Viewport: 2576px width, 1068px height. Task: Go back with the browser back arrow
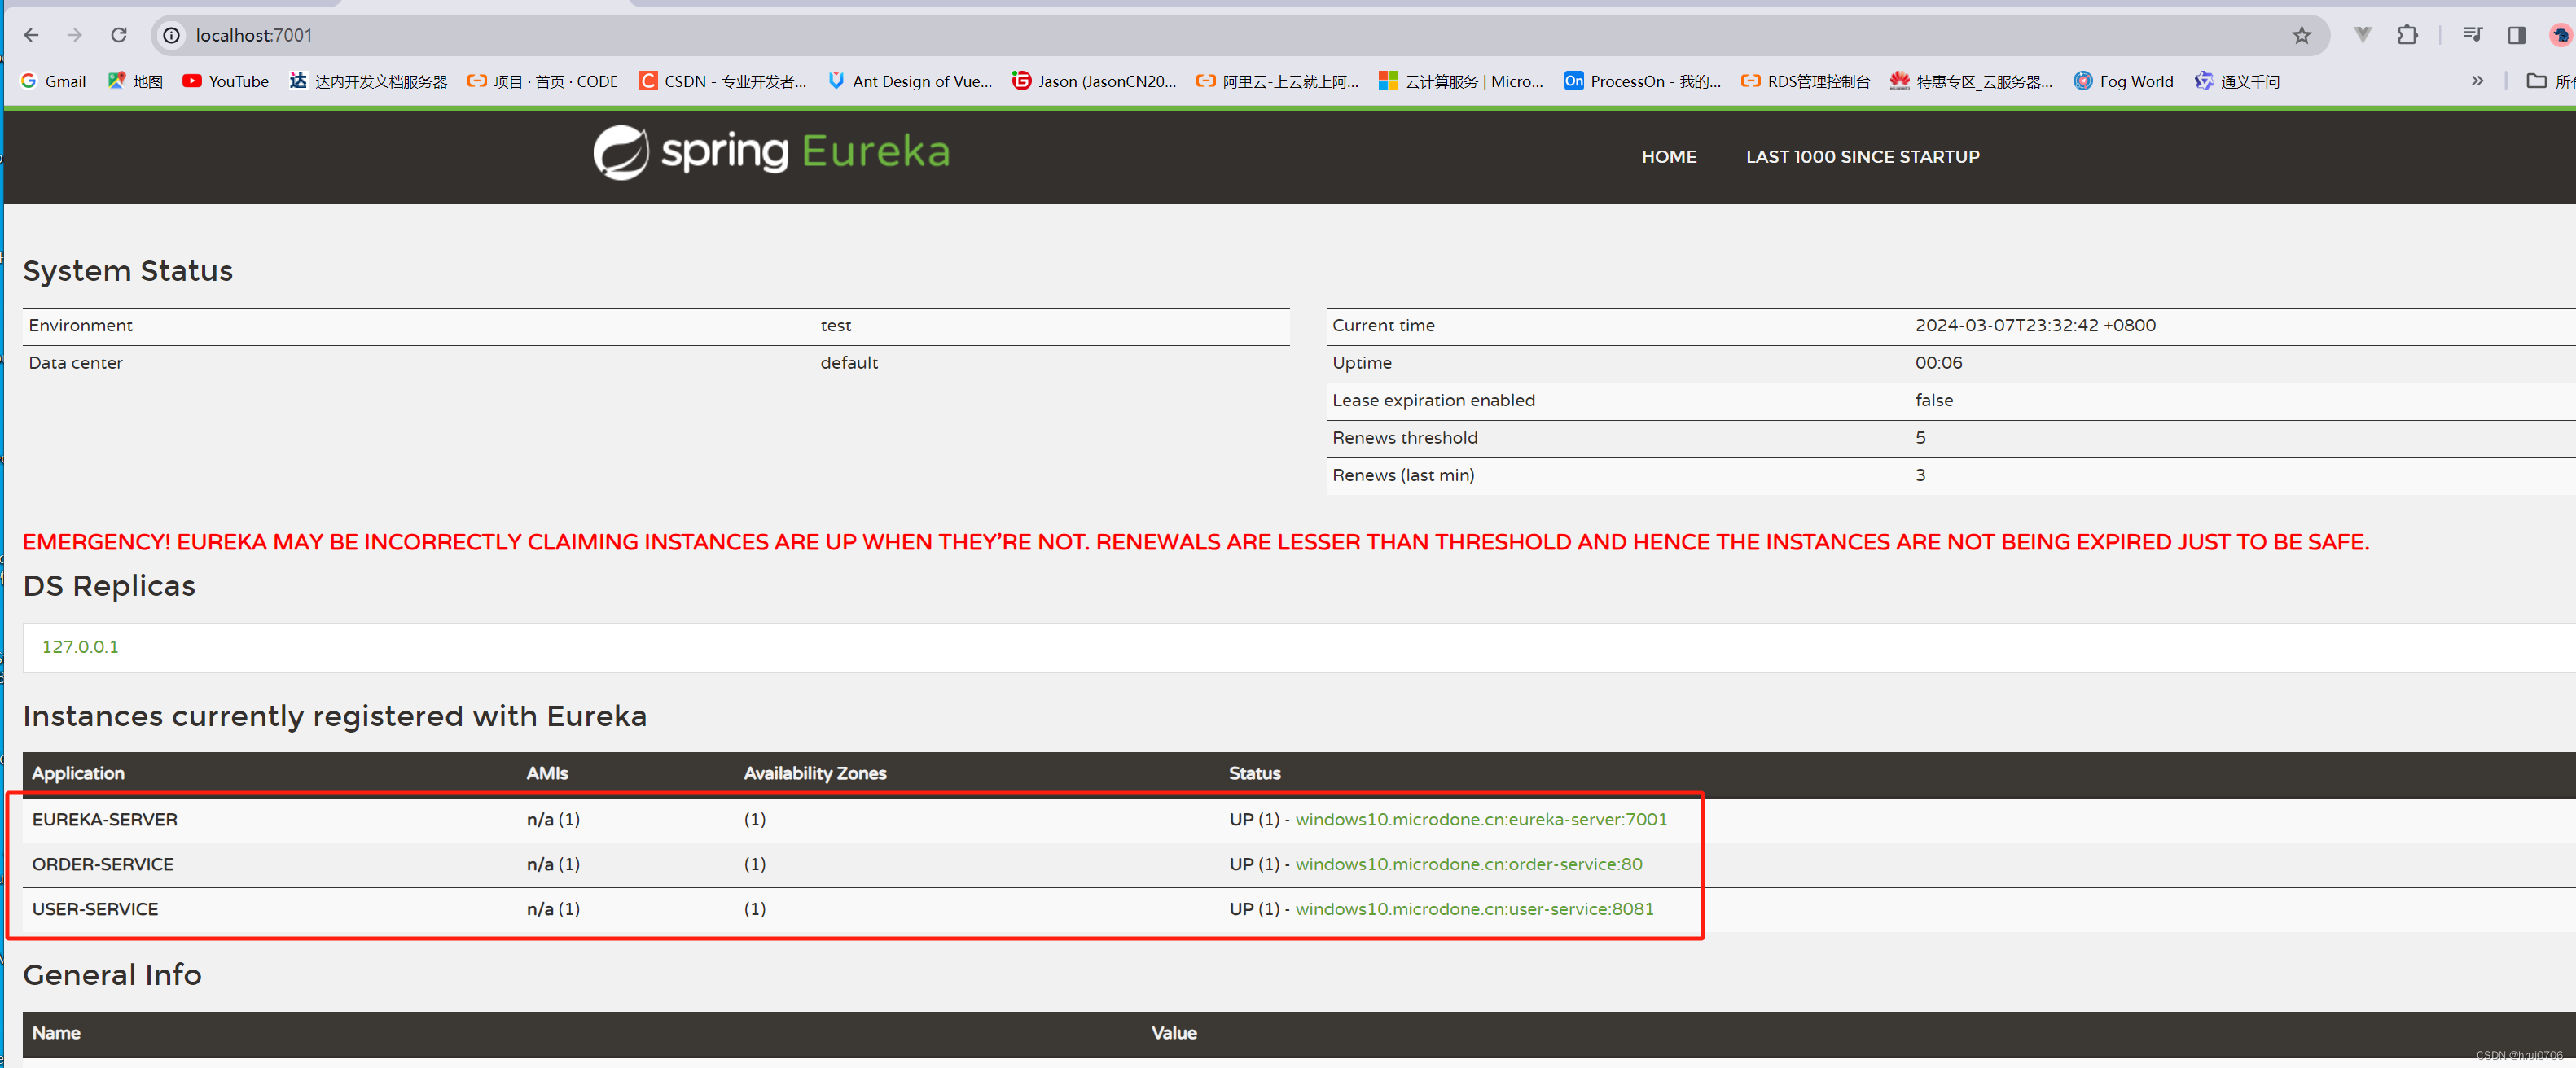31,35
